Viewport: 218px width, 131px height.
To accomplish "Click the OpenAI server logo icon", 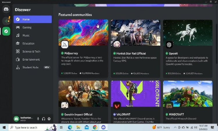I will coord(169,45).
